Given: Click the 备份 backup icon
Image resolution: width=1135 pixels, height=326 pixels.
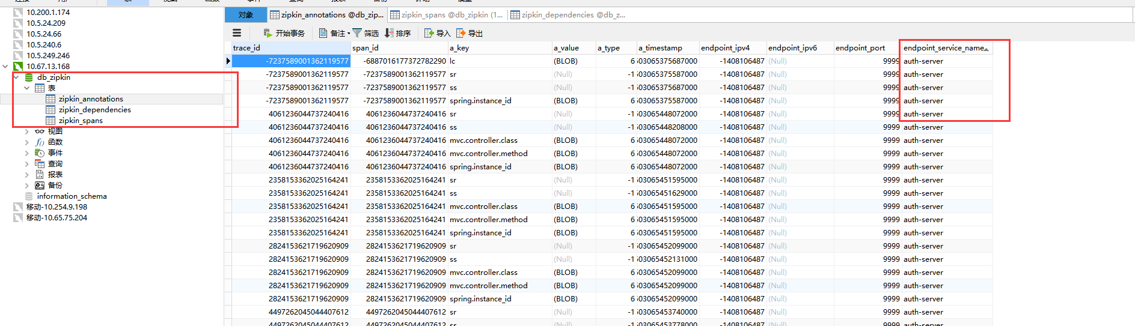Looking at the screenshot, I should [40, 185].
